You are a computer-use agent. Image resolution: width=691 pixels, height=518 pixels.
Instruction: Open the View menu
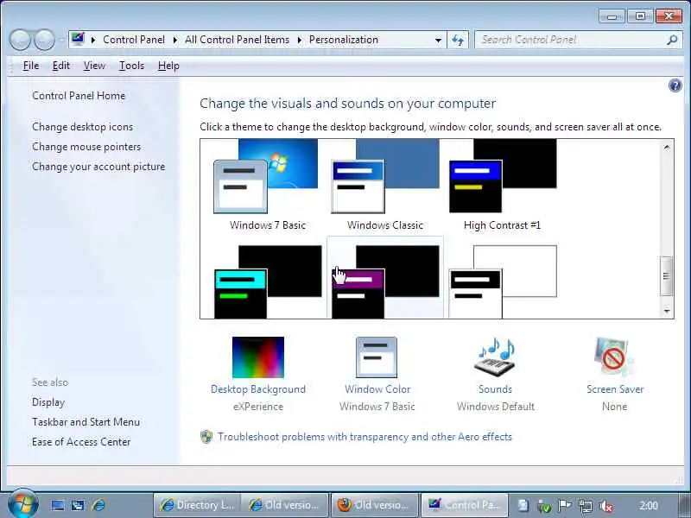click(x=94, y=66)
